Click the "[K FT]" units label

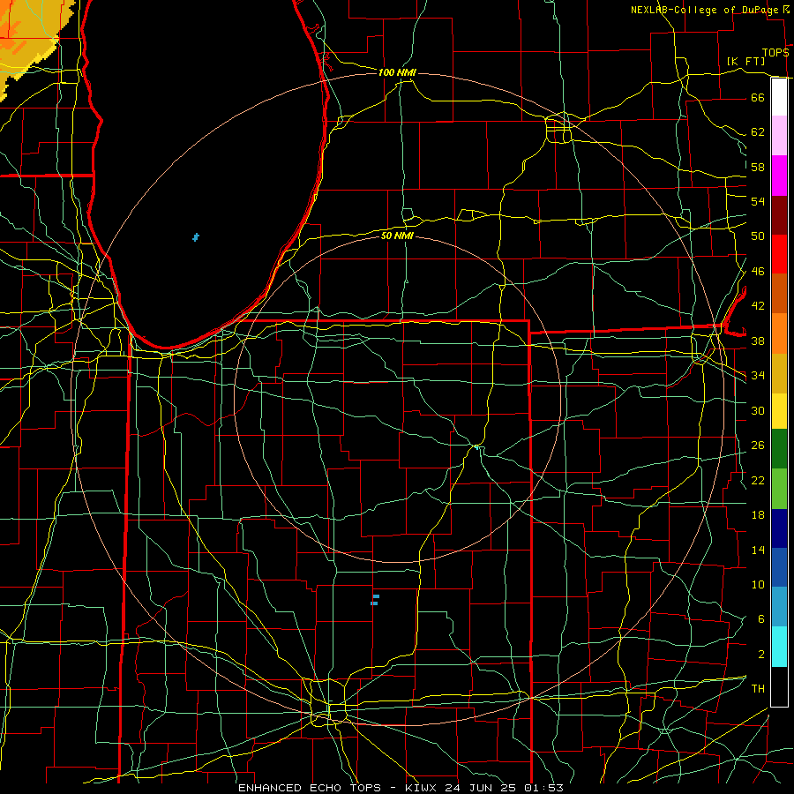point(745,61)
